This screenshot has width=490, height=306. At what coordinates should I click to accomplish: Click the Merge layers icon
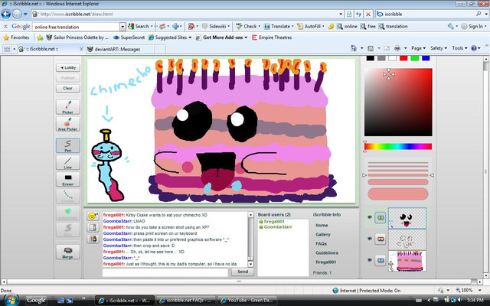68,251
